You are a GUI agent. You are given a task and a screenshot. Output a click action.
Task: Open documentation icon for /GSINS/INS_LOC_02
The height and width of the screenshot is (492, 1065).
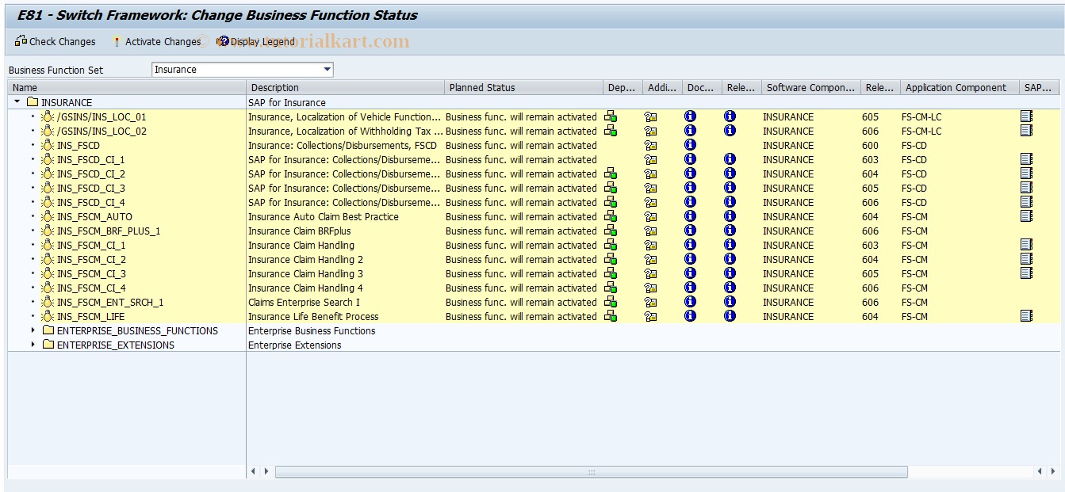[x=690, y=131]
